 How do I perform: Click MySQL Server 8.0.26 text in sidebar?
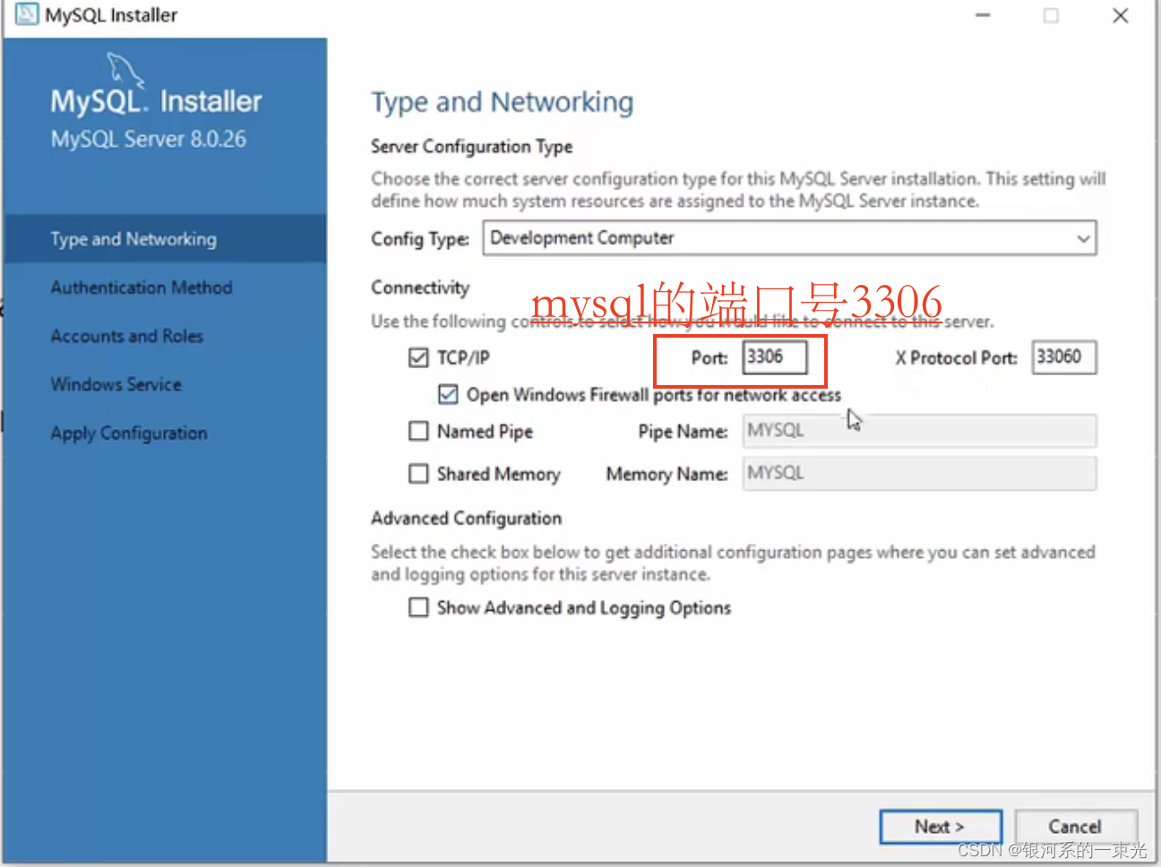(x=149, y=139)
